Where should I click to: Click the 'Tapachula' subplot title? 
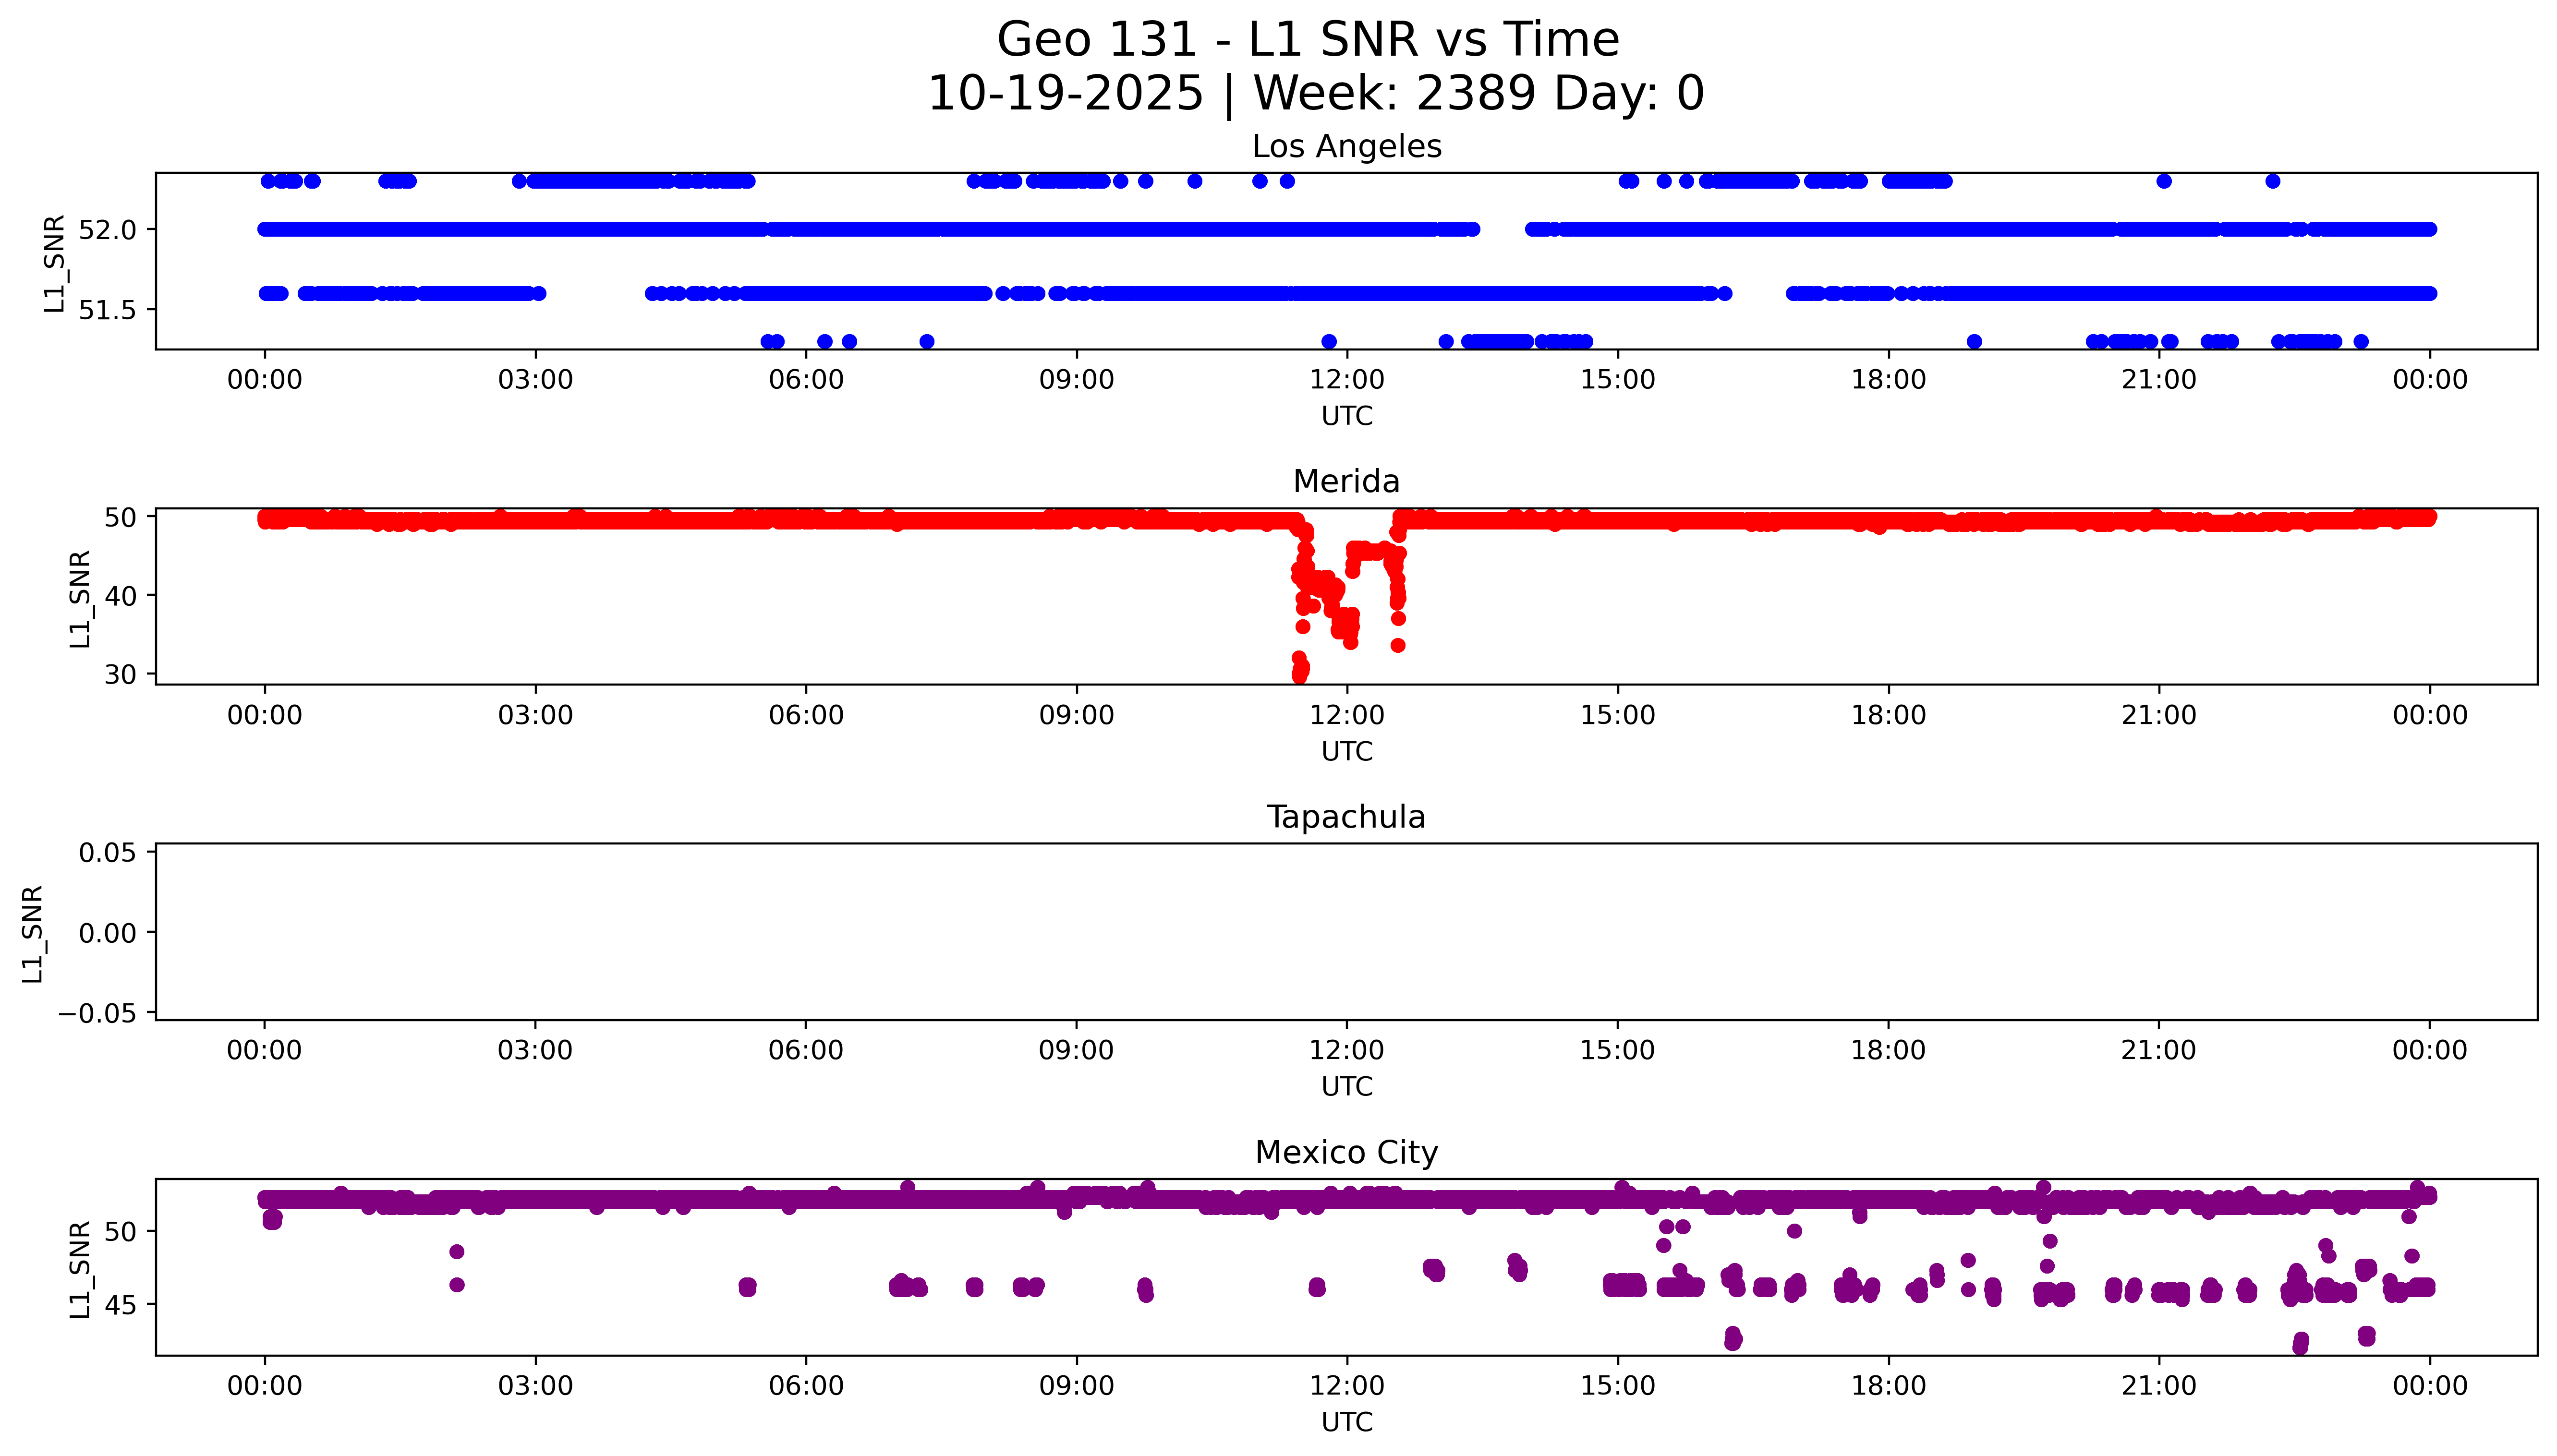pyautogui.click(x=1346, y=817)
